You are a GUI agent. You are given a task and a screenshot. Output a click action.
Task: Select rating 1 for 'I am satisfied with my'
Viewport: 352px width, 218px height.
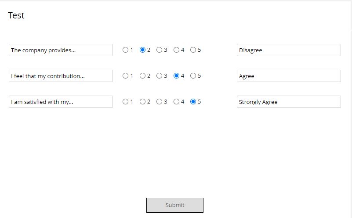pos(126,102)
